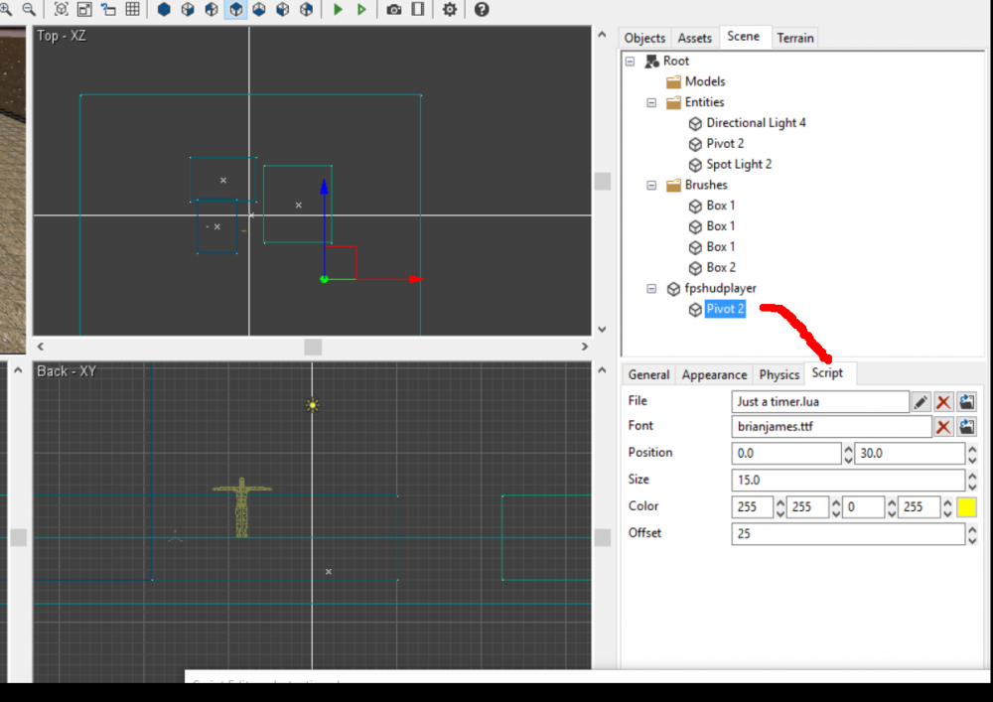Viewport: 993px width, 702px height.
Task: Edit the script file with pencil icon
Action: point(922,401)
